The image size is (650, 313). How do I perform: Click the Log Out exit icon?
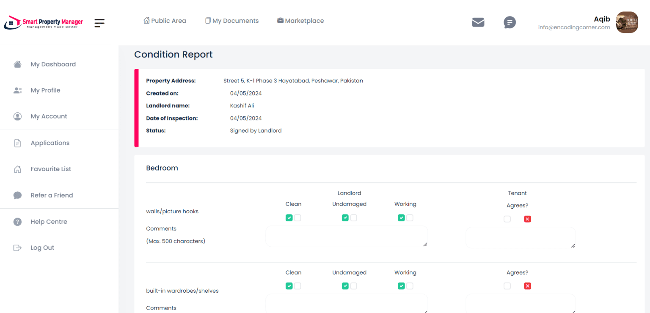pos(17,248)
